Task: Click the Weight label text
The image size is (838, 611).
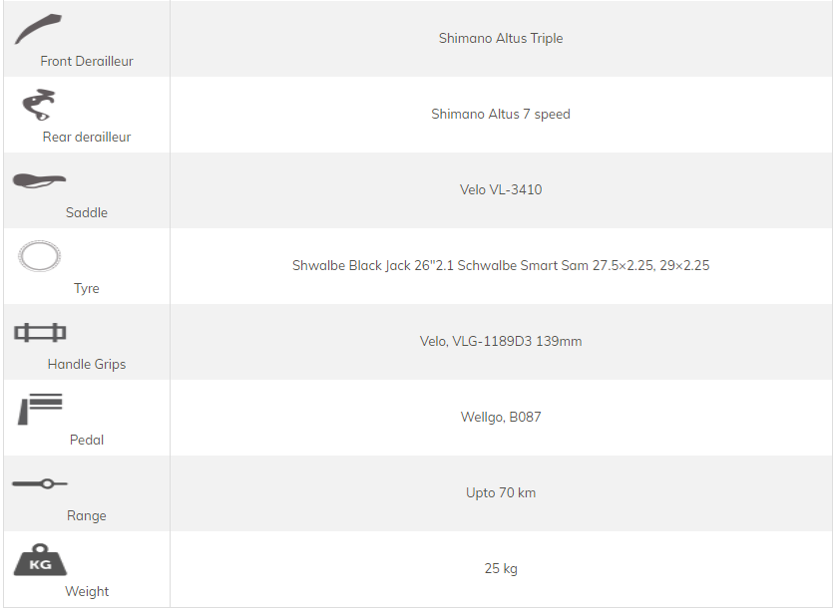Action: tap(87, 592)
